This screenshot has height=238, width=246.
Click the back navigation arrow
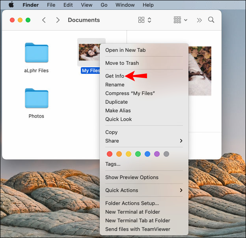[x=44, y=20]
